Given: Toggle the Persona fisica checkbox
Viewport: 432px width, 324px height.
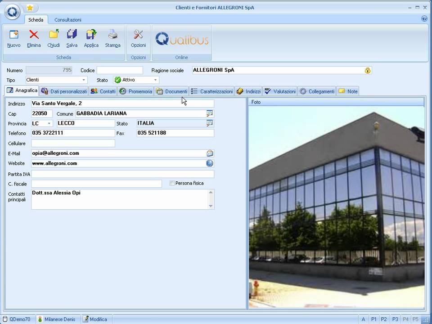Looking at the screenshot, I should [x=172, y=183].
